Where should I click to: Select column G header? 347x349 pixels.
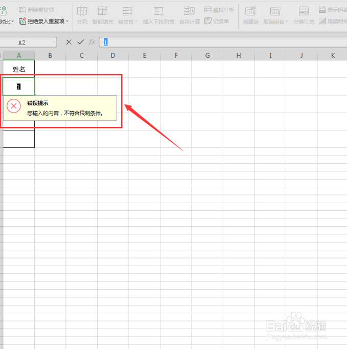pos(207,55)
